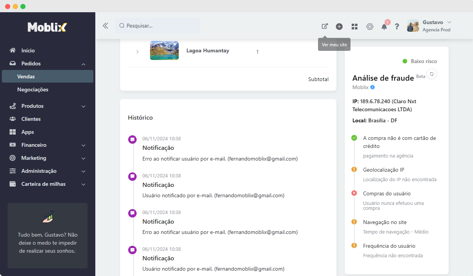
Task: Click the Pedidos inbox icon
Action: 13,63
